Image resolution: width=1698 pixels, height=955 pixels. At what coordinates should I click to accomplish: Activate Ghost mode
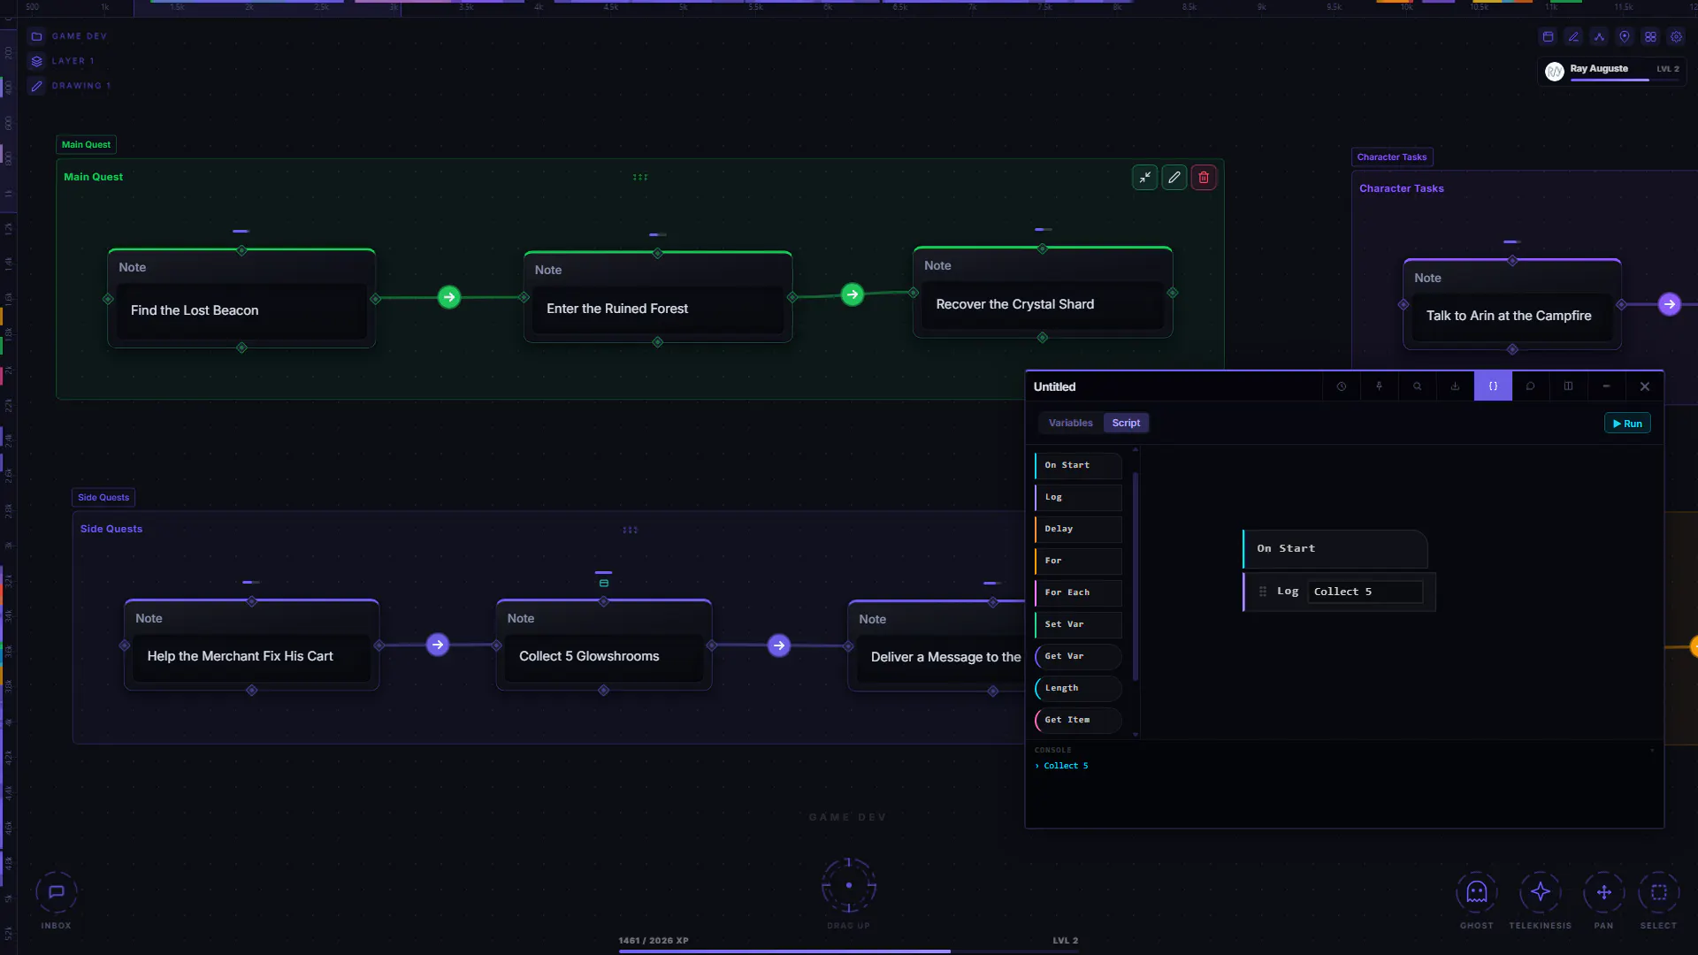[1477, 893]
